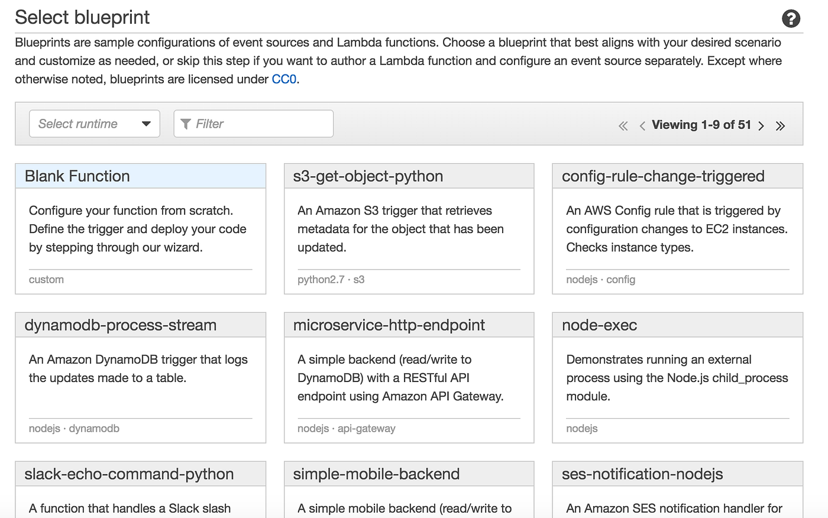Image resolution: width=828 pixels, height=518 pixels.
Task: Go back one page with the left chevron
Action: [x=642, y=125]
